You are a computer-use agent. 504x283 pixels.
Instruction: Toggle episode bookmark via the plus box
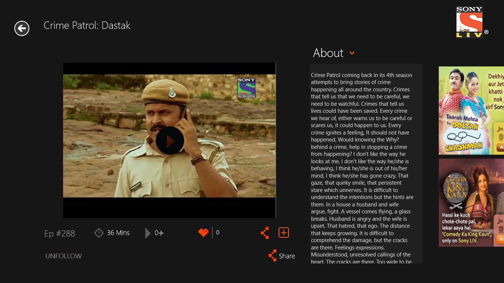[284, 233]
